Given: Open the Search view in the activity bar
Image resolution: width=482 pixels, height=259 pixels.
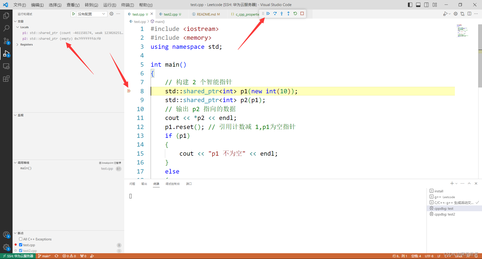Looking at the screenshot, I should [6, 28].
